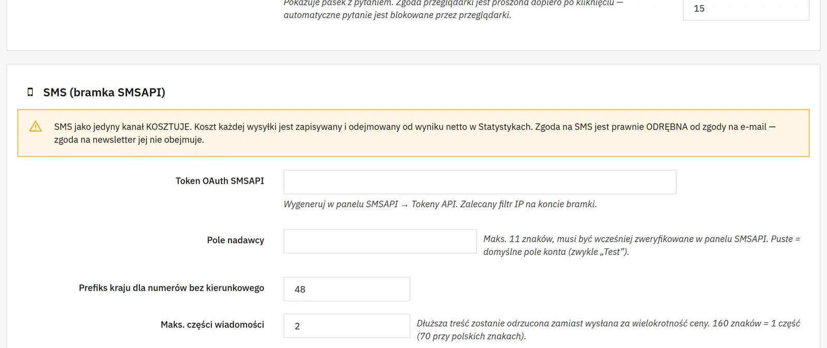The height and width of the screenshot is (348, 827).
Task: Click the phone icon beside SMS heading
Action: tap(30, 92)
